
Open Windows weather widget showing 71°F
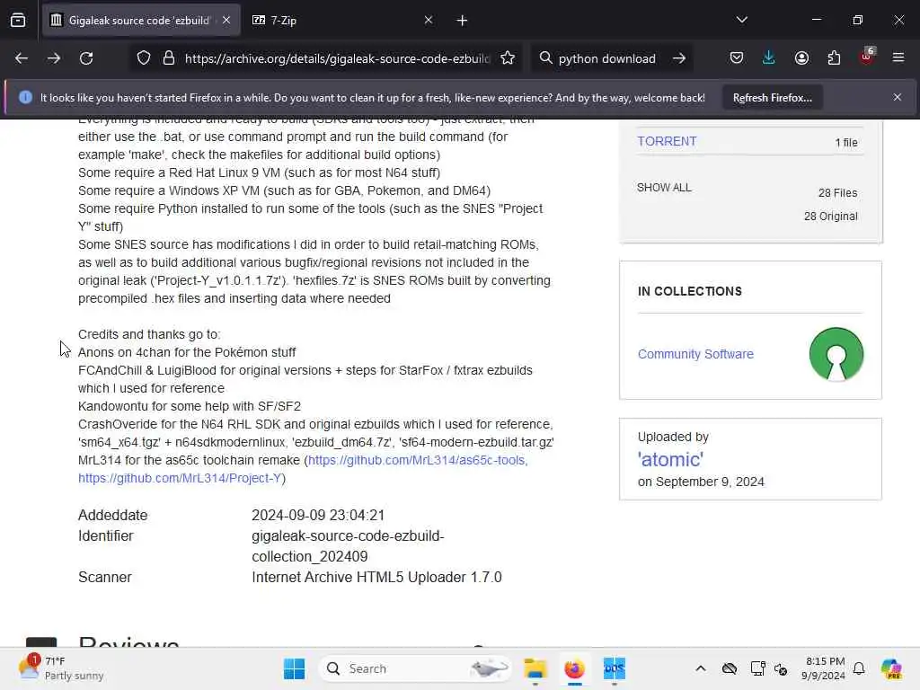point(60,668)
